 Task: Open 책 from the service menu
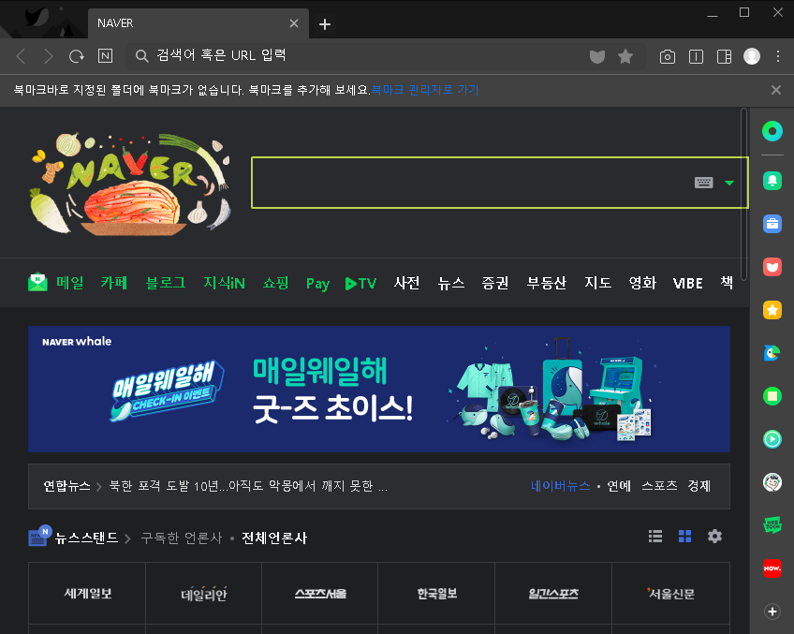tap(727, 283)
